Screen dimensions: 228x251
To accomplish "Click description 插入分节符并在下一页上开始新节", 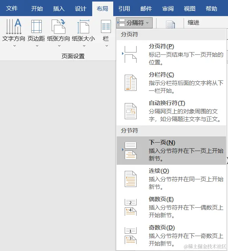I will pos(186,155).
